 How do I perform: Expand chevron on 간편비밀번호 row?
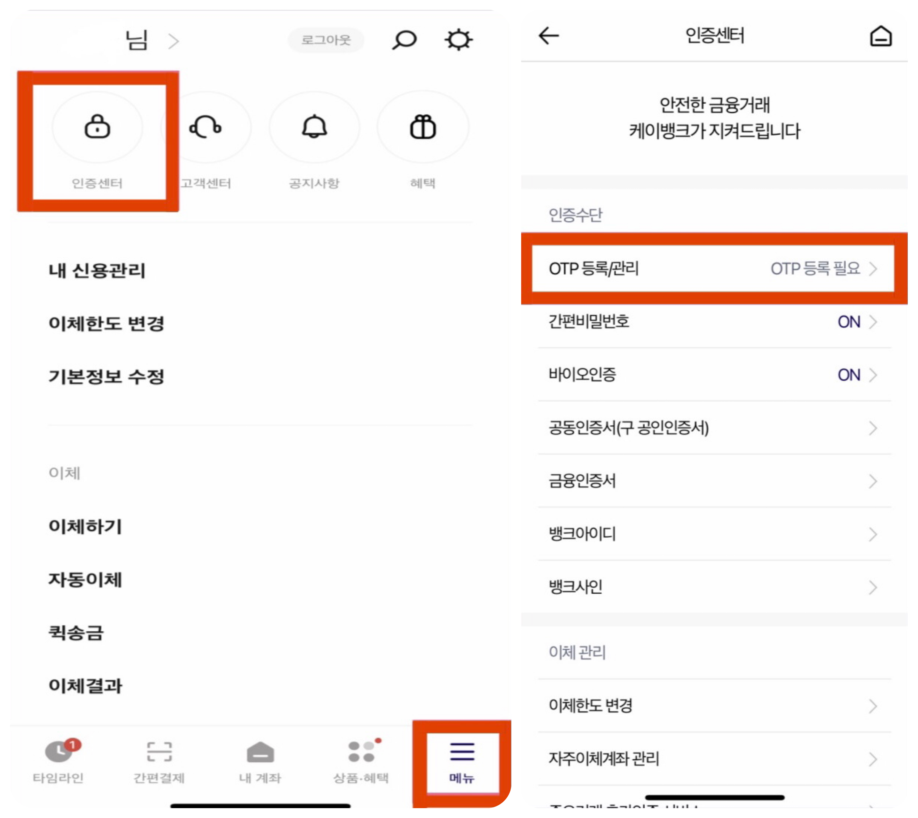pos(873,322)
